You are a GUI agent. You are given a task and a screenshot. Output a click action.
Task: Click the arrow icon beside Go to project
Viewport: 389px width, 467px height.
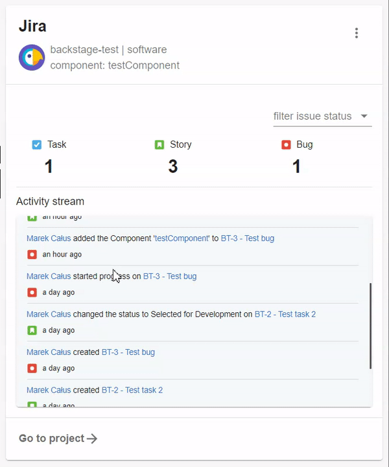92,439
